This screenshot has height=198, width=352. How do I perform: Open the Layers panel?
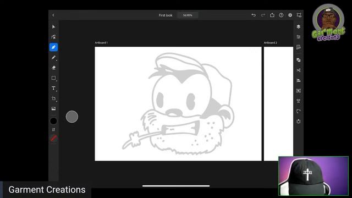(298, 26)
